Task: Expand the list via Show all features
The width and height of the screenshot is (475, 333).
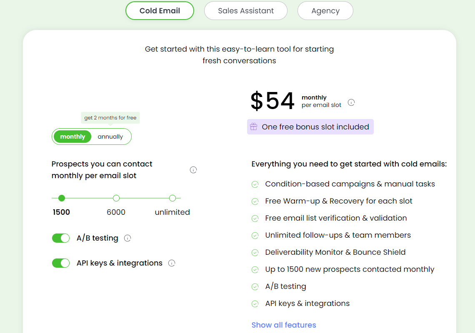Action: pos(284,325)
